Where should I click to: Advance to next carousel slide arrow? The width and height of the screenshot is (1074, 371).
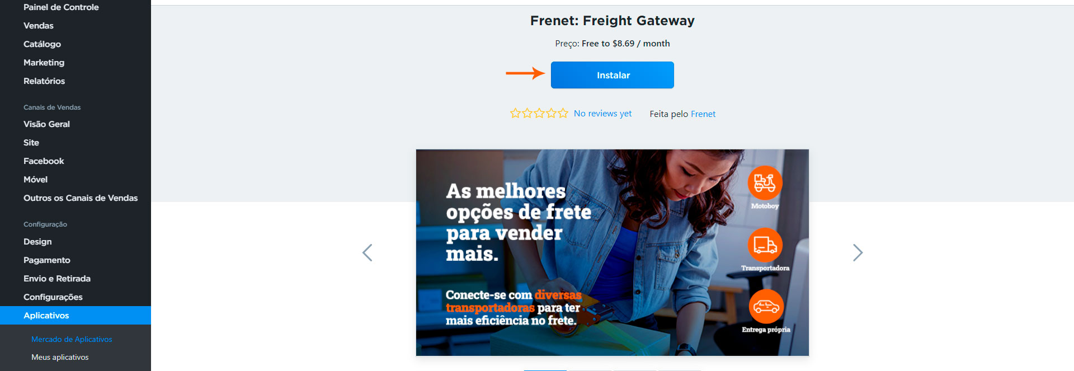click(858, 253)
